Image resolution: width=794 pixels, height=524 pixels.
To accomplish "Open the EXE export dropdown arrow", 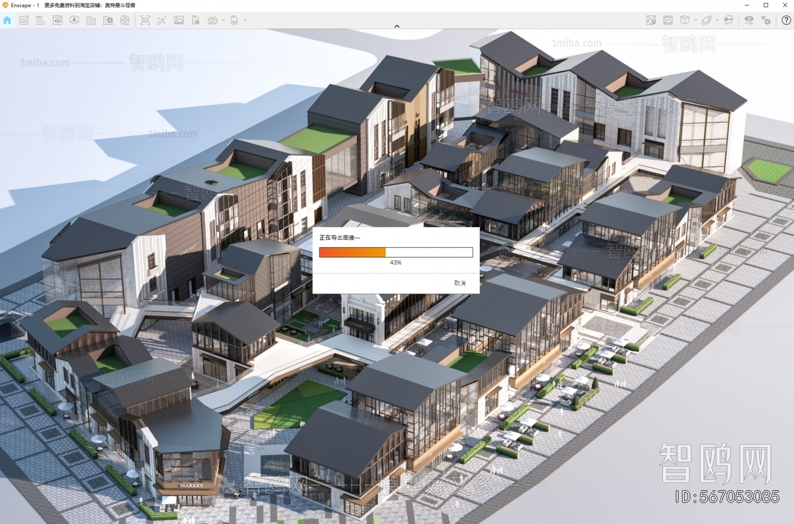I will click(246, 21).
